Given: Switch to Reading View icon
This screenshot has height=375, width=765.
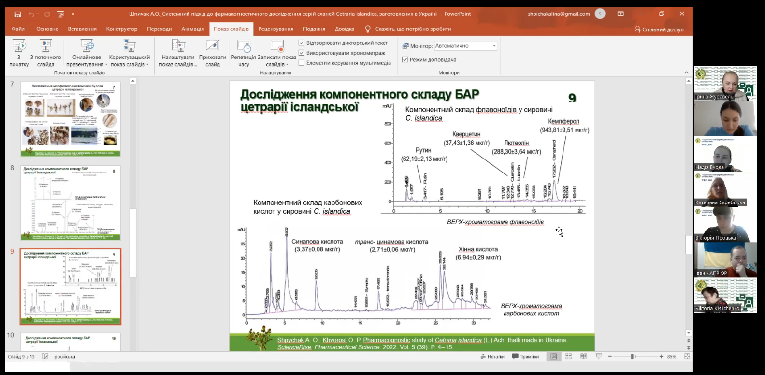Looking at the screenshot, I should (x=584, y=357).
